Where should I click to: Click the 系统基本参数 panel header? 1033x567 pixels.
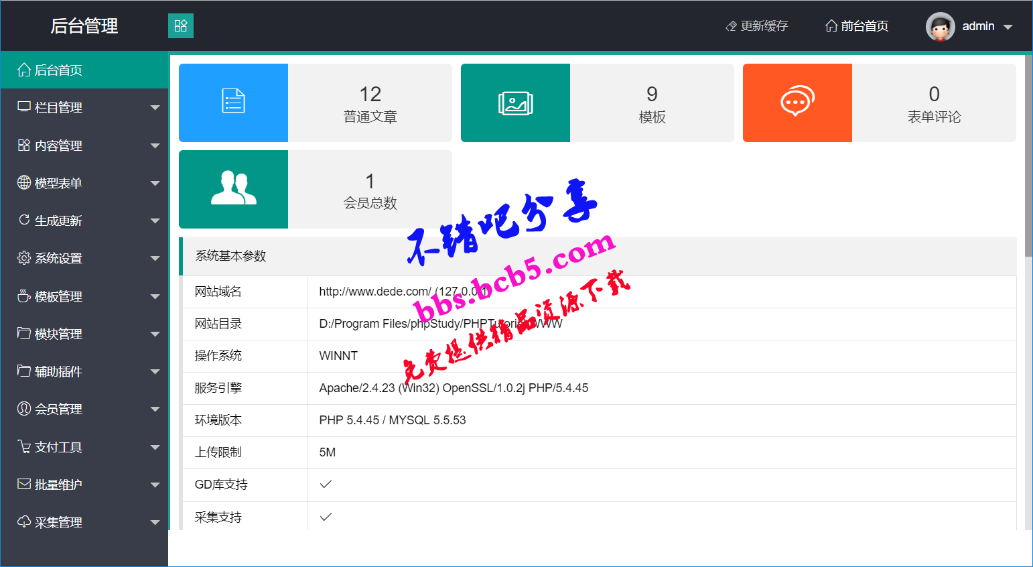(x=598, y=256)
